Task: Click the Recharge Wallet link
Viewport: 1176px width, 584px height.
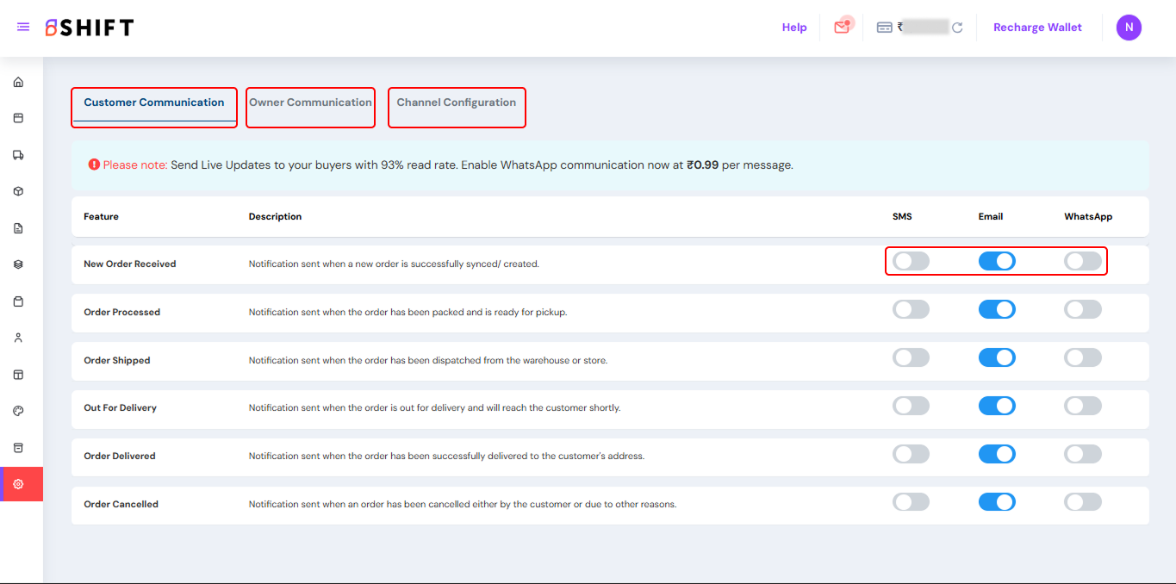Action: 1037,28
